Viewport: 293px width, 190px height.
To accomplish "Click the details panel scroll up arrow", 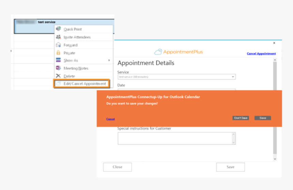I will click(275, 60).
